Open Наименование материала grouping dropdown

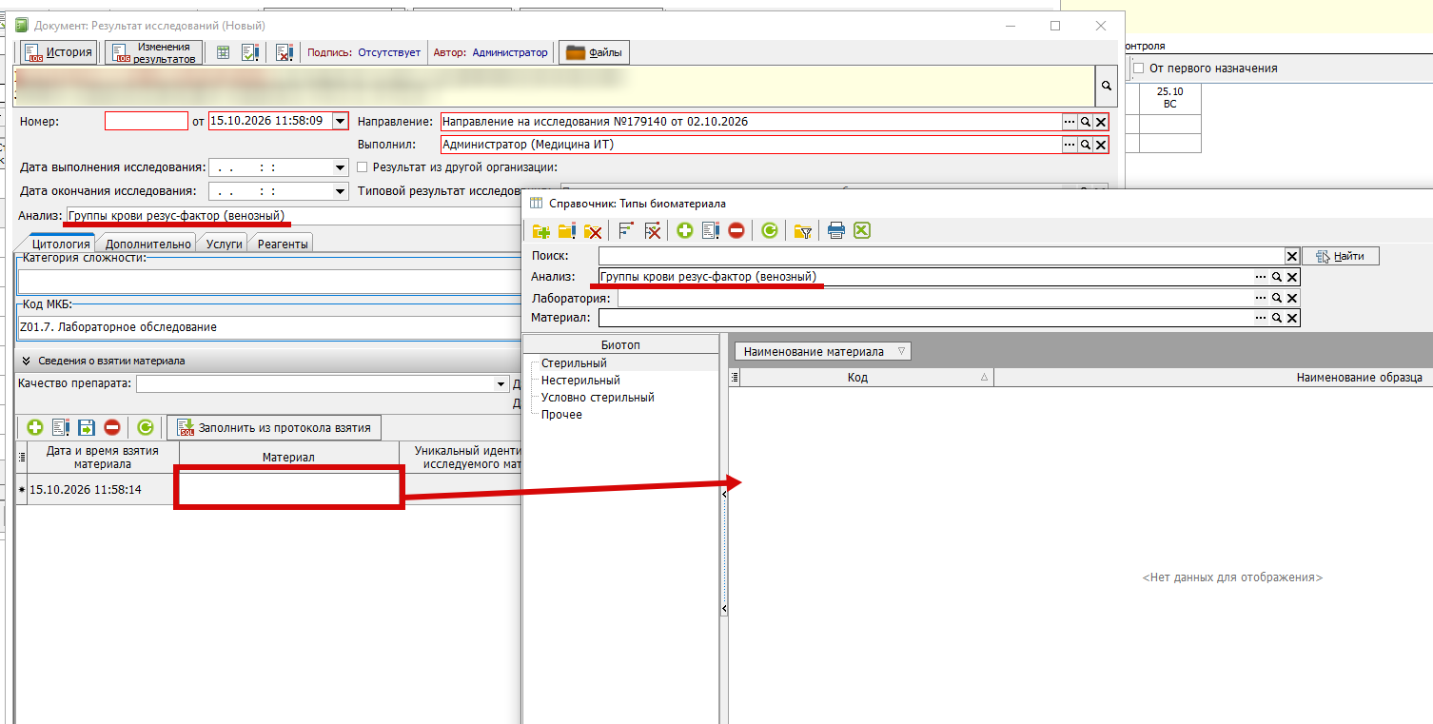click(824, 351)
